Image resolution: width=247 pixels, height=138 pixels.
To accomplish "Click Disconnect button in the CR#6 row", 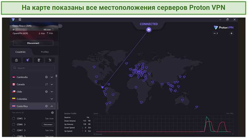I will click(x=48, y=125).
